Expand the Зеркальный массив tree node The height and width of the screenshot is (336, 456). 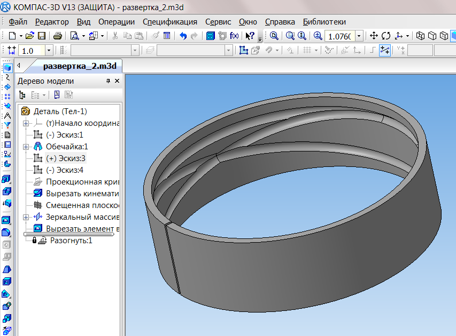pyautogui.click(x=26, y=217)
